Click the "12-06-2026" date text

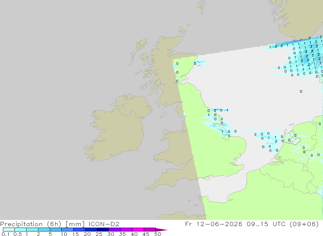219,224
